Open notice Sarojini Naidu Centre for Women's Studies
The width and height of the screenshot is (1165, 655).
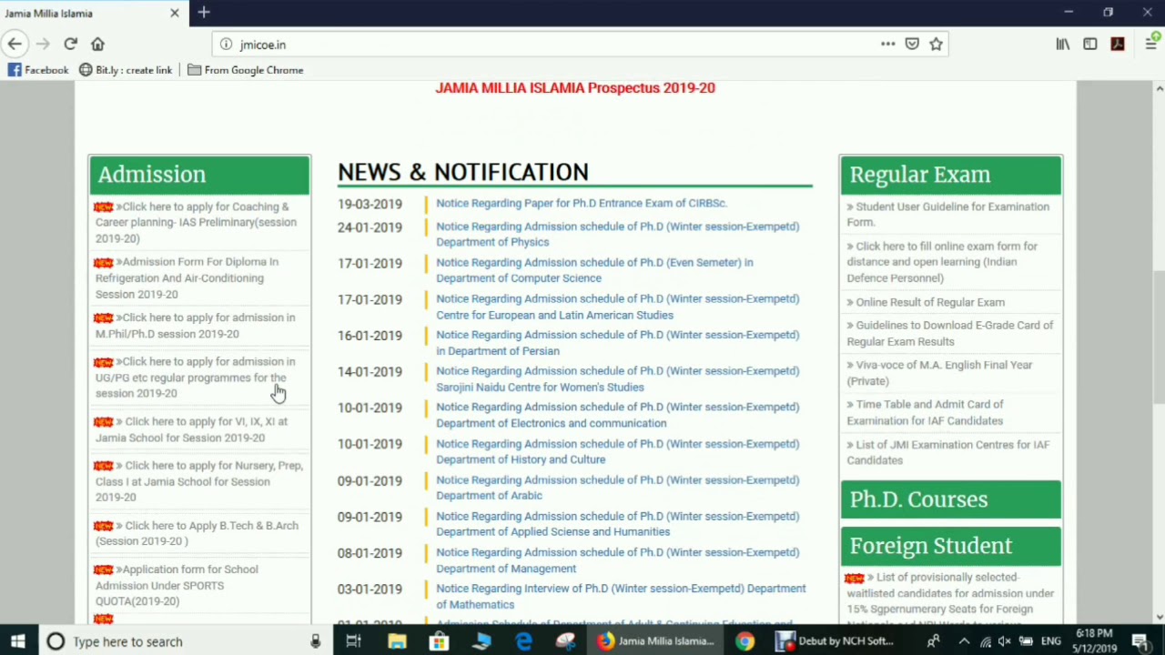[x=617, y=379]
